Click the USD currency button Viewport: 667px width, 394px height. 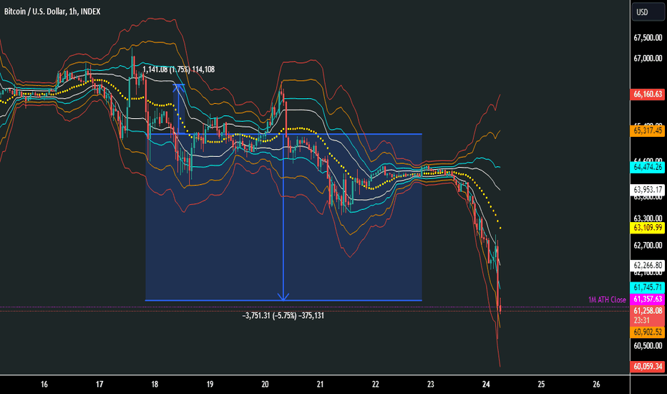tap(648, 12)
